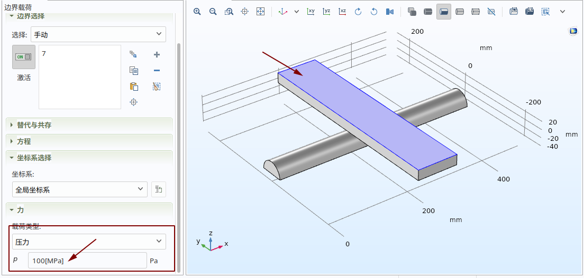Toggle the transparency icon with stacked objects
This screenshot has width=584, height=278.
(x=412, y=12)
